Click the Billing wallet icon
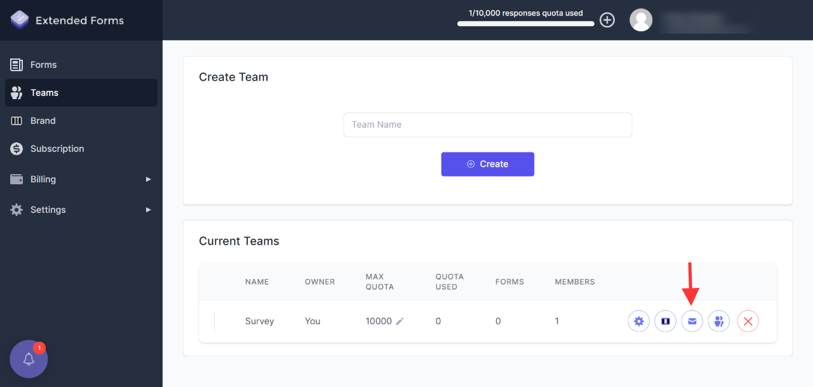The height and width of the screenshot is (387, 813). [17, 179]
